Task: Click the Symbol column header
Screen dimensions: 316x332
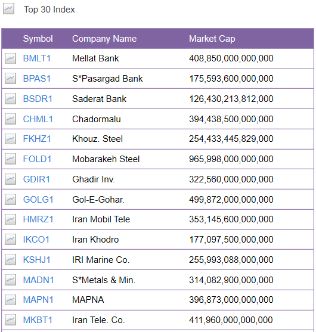Action: (38, 39)
